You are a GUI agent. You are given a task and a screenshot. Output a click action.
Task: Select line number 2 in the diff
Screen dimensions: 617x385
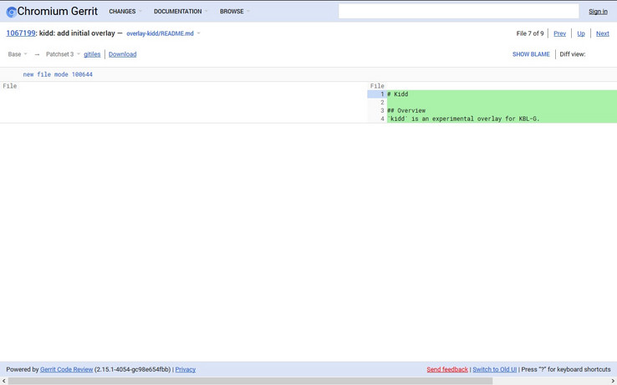coord(376,102)
